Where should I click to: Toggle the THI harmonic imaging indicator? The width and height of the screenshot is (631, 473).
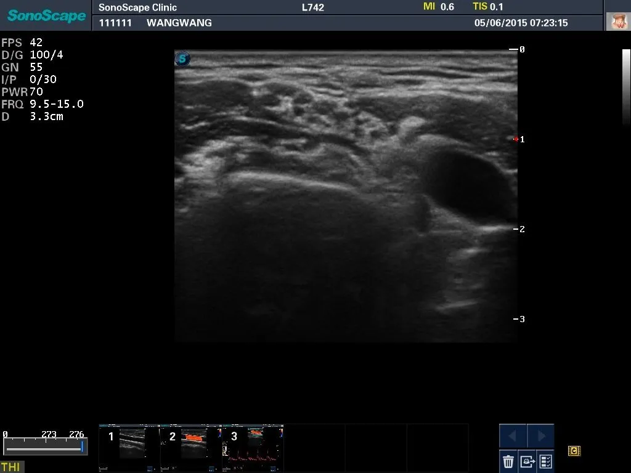(11, 467)
